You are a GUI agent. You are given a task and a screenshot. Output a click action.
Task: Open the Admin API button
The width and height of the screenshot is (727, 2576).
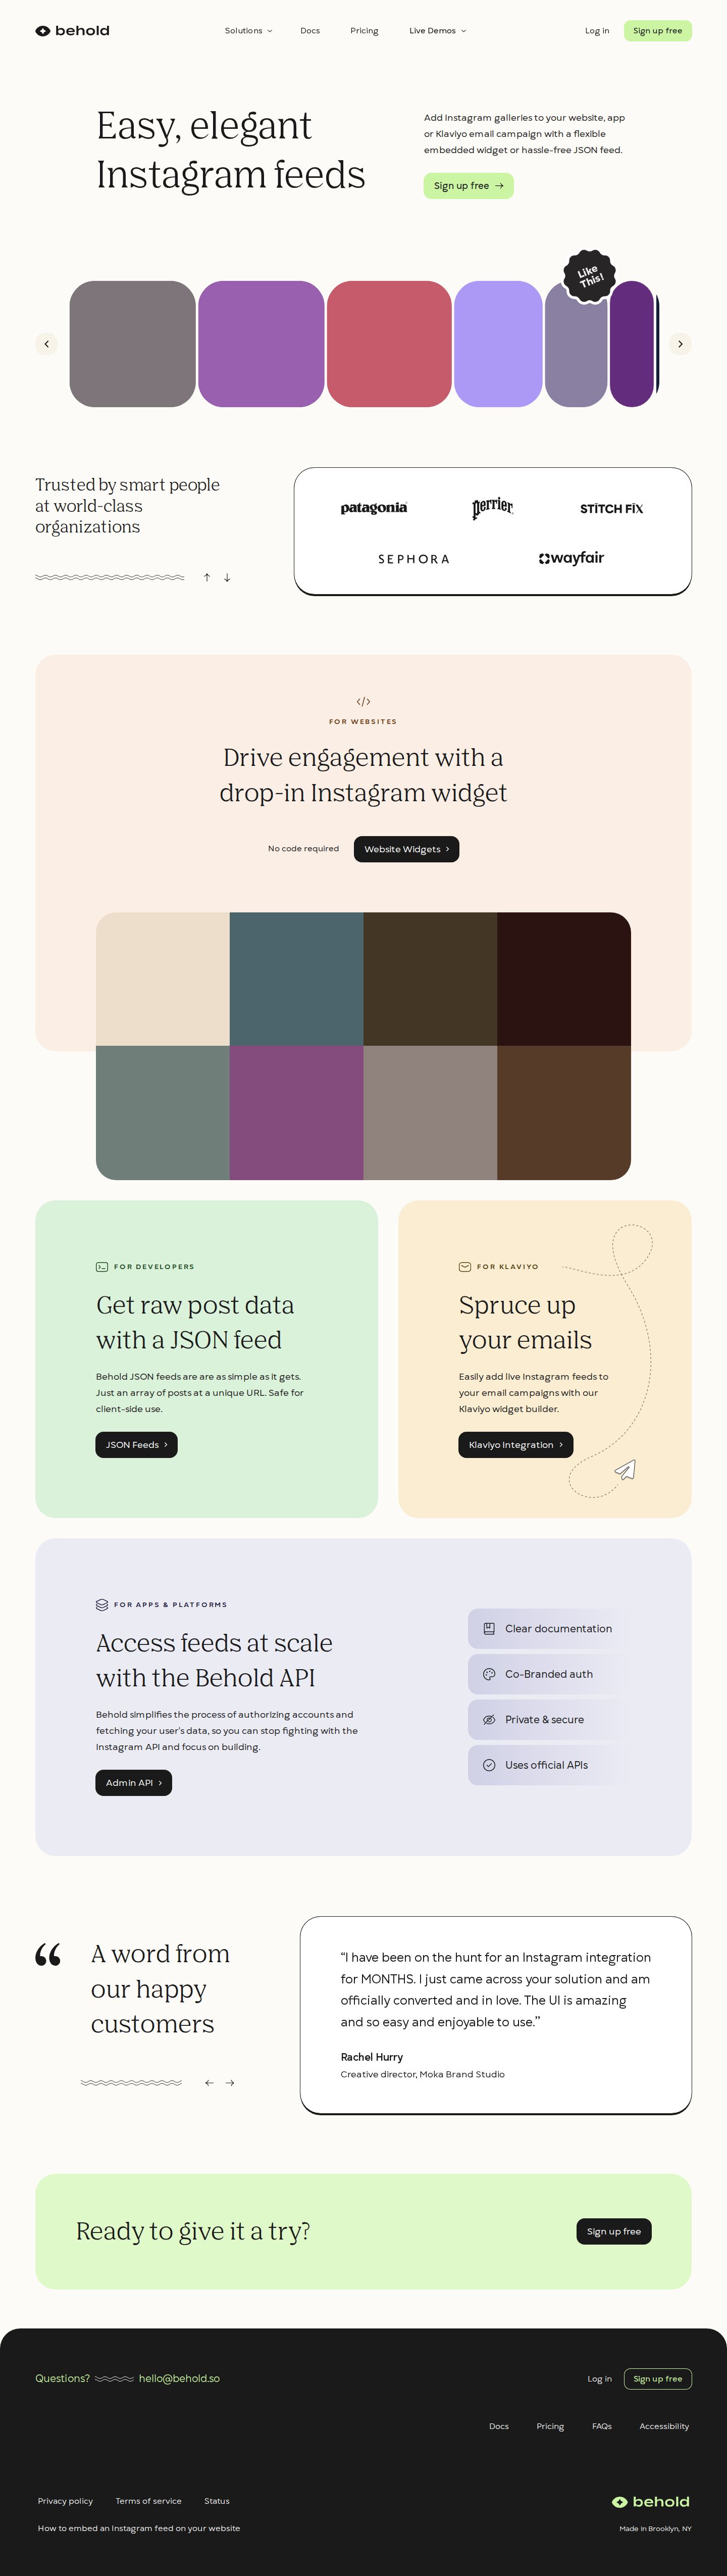[134, 1782]
